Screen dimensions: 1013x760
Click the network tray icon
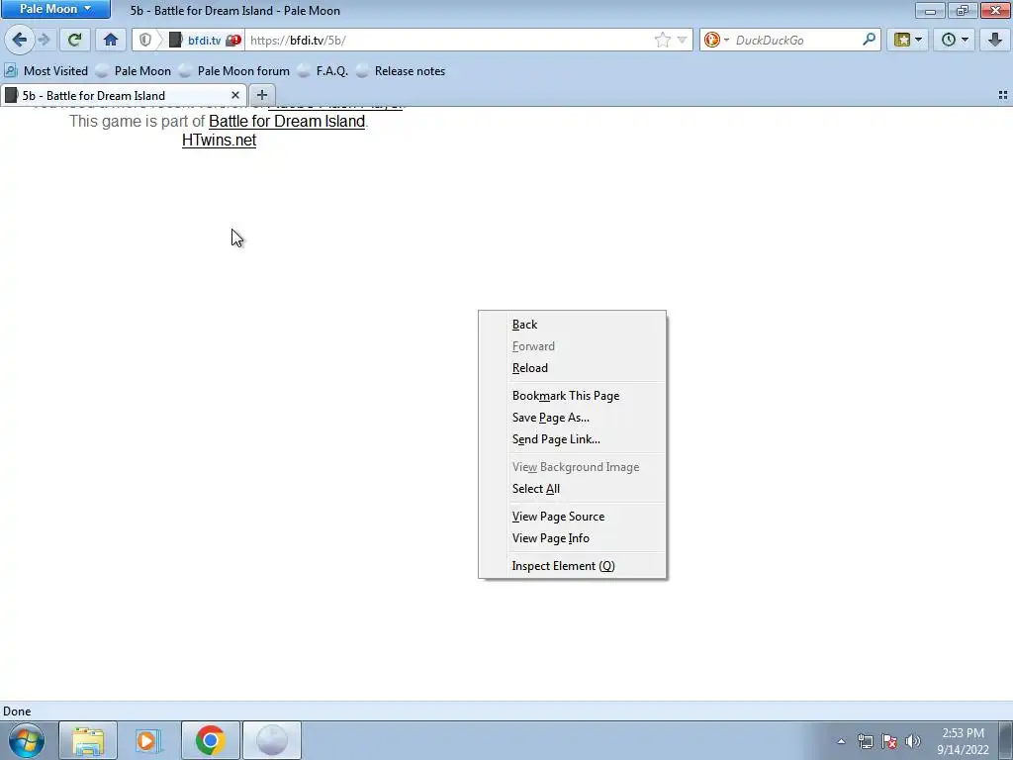click(x=865, y=741)
